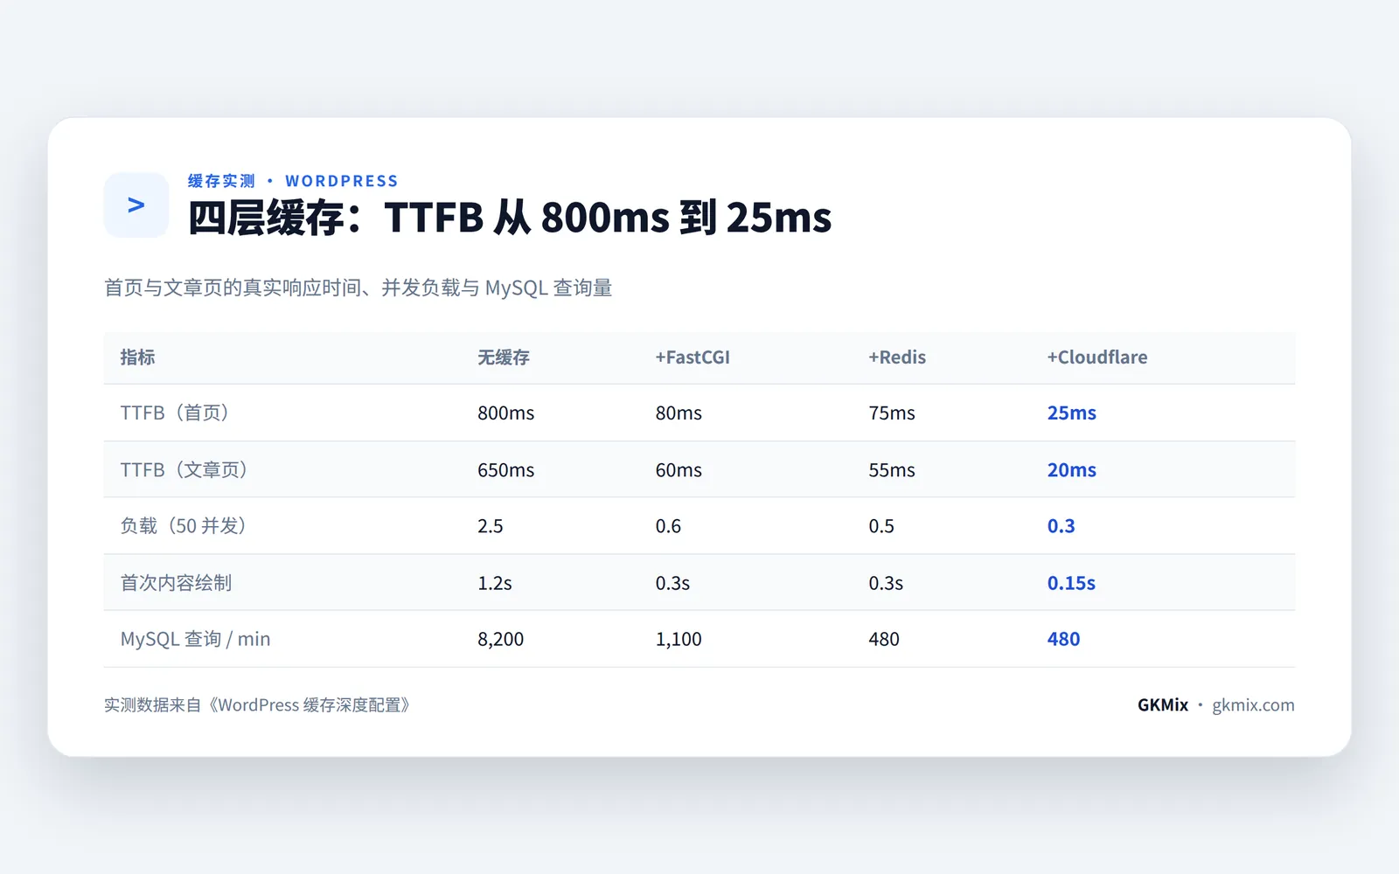Click the subtitle about MySQL 查询量
This screenshot has width=1399, height=874.
pos(358,288)
